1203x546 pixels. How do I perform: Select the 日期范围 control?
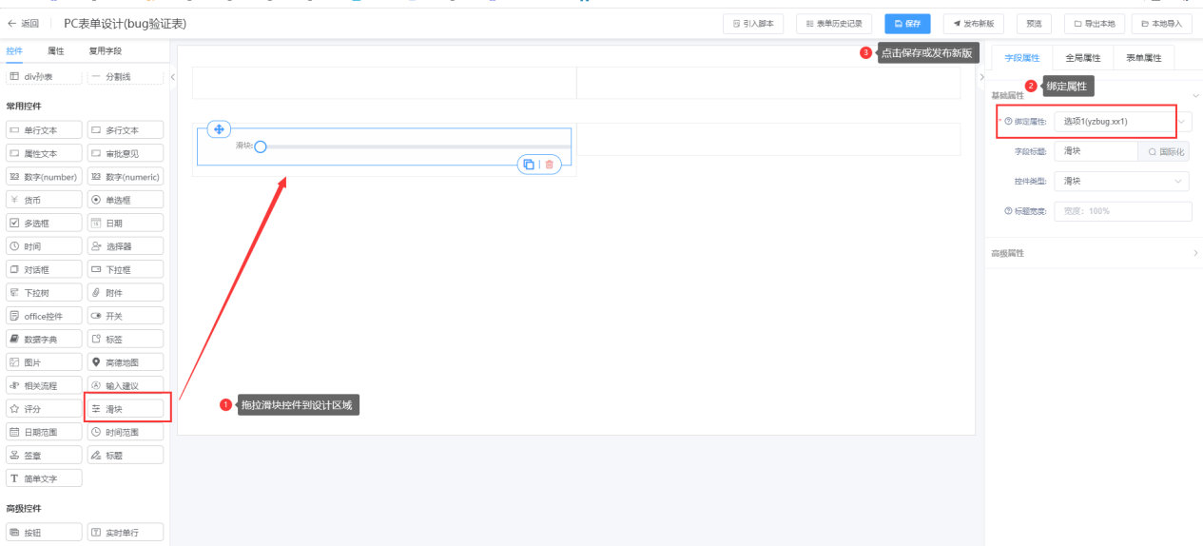[44, 432]
